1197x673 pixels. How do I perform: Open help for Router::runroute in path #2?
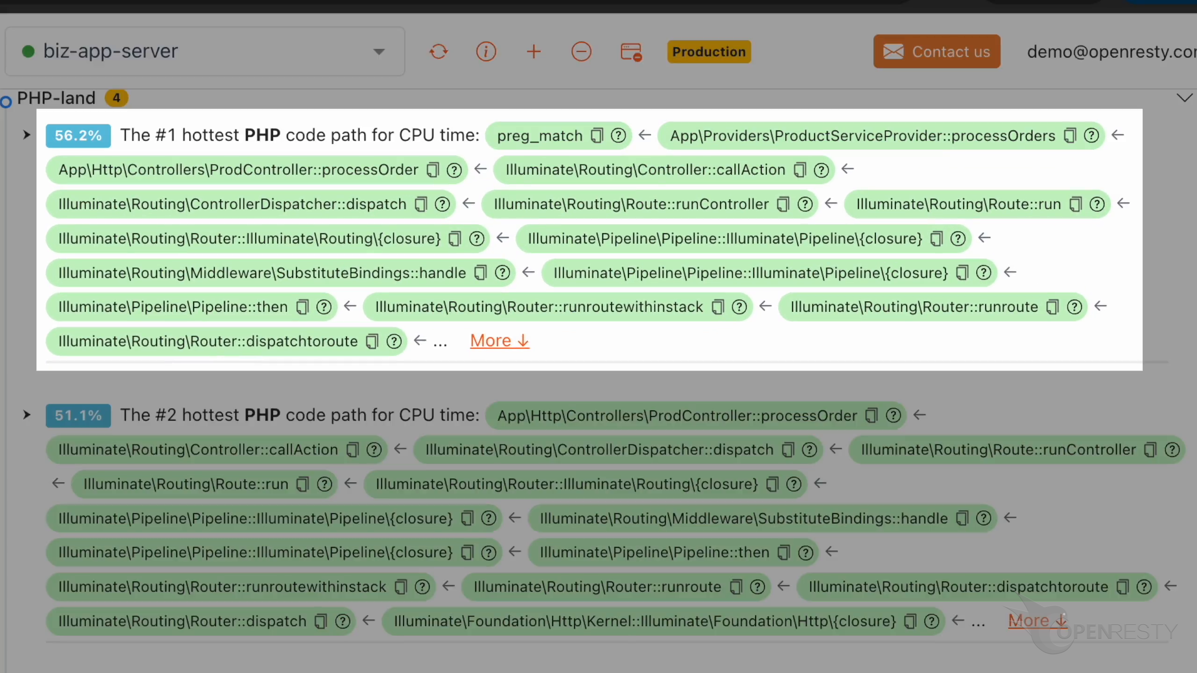(757, 587)
